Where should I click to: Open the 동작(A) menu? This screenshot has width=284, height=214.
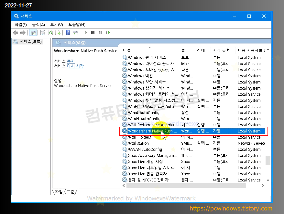[x=38, y=24]
